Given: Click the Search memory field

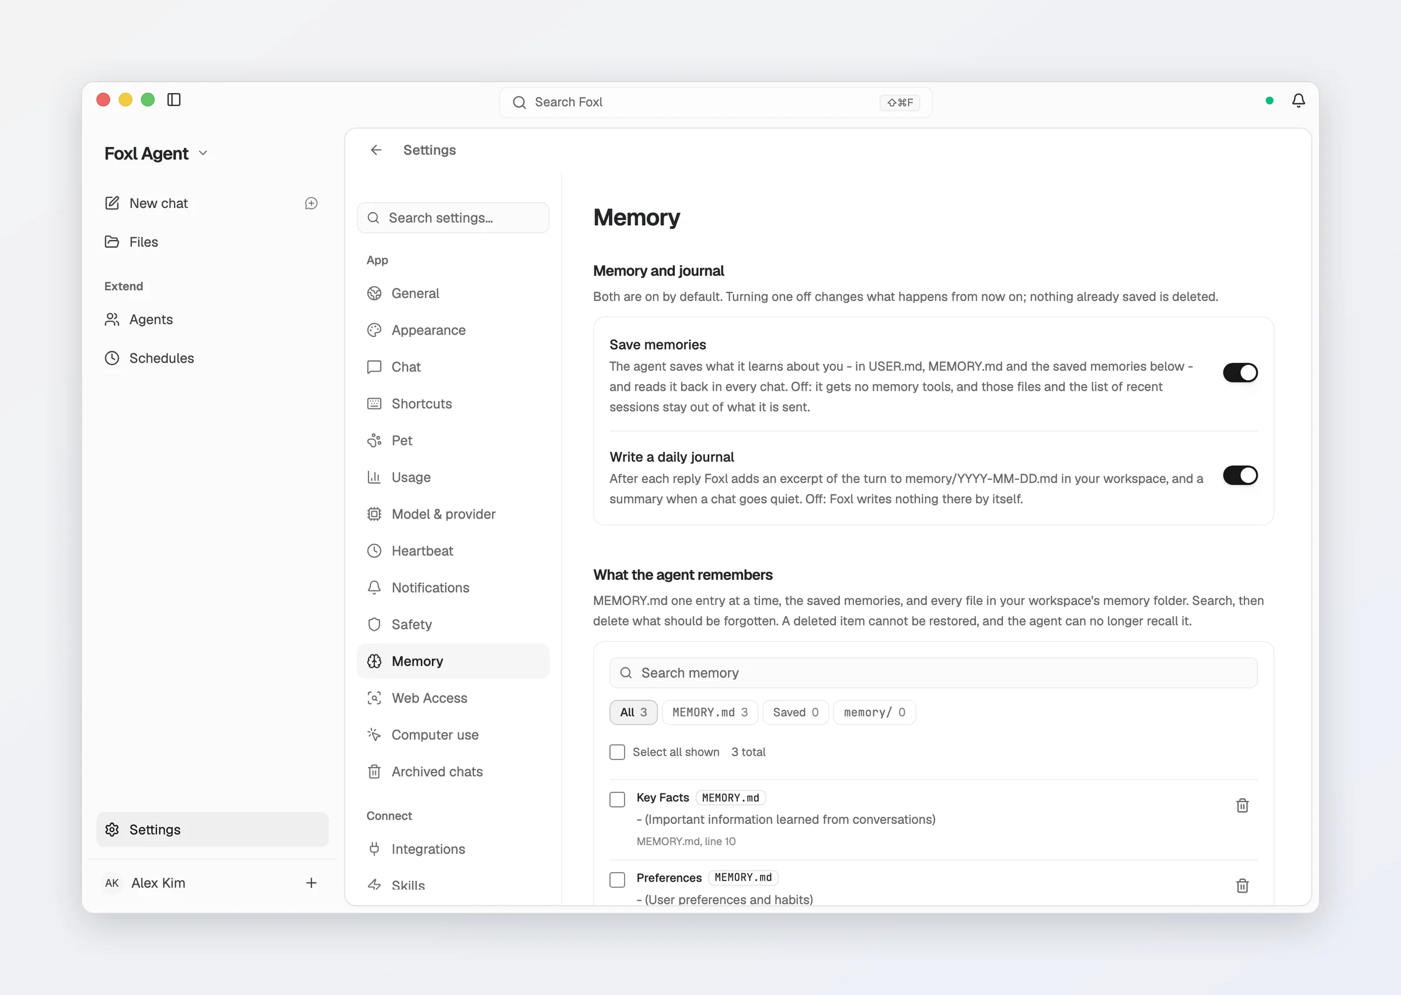Looking at the screenshot, I should pyautogui.click(x=933, y=673).
